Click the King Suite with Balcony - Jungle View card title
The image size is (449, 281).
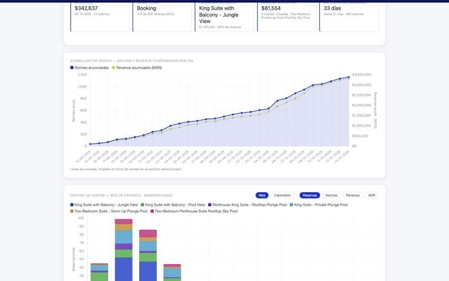219,15
